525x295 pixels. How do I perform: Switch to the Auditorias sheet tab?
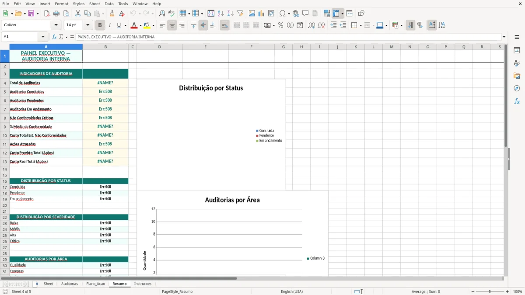point(70,284)
